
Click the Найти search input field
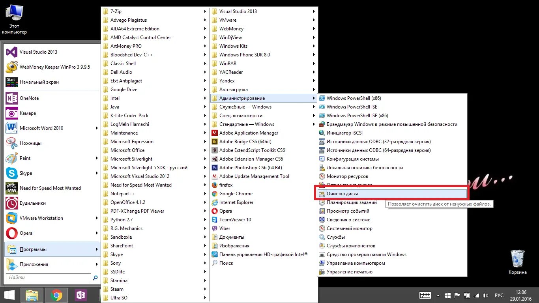tap(48, 278)
